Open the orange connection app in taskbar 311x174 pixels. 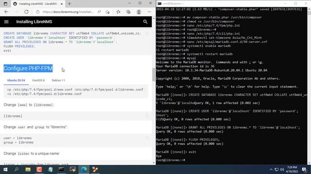(x=95, y=170)
